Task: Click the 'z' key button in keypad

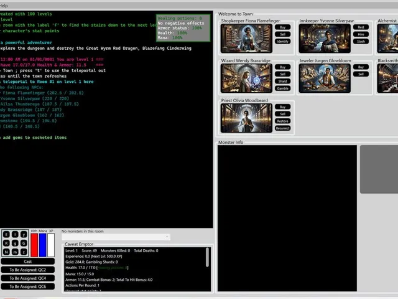Action: 24,252
